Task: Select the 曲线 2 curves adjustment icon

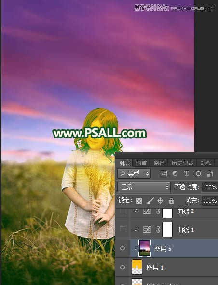Action: [x=147, y=211]
